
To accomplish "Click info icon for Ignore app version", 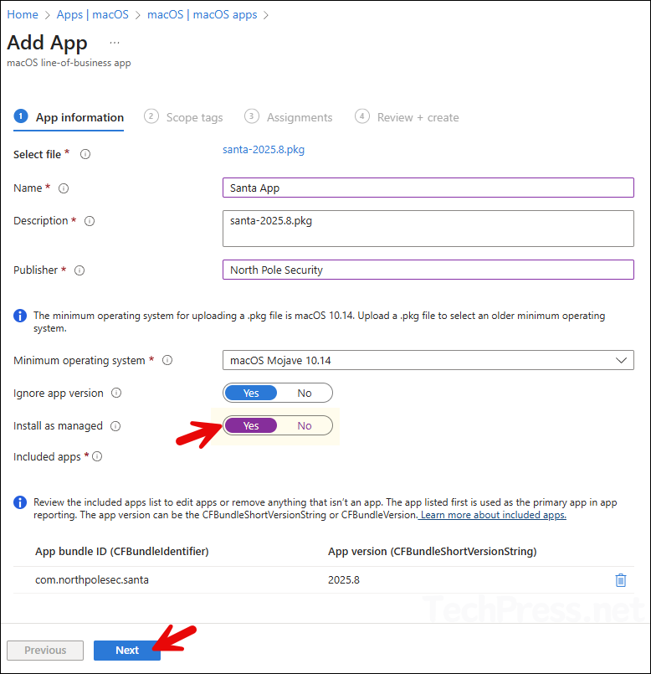I will 116,393.
